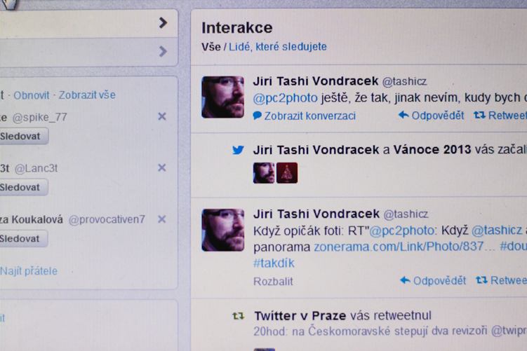This screenshot has height=351, width=527.
Task: Click the Twitter bird icon next to followers notification
Action: [x=238, y=150]
